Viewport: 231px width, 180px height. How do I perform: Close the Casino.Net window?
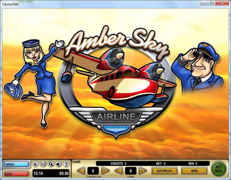pos(222,3)
